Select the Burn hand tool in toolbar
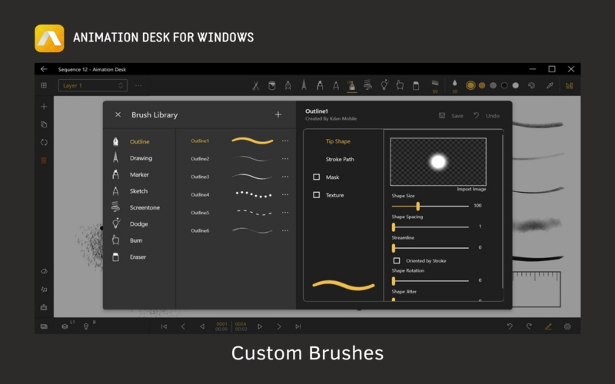 pos(400,85)
